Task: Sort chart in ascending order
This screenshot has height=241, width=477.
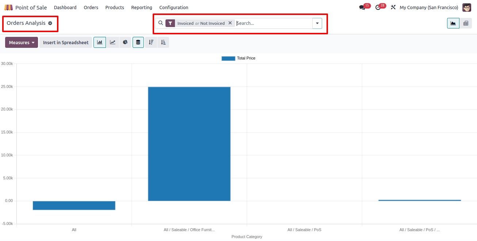Action: [x=163, y=42]
